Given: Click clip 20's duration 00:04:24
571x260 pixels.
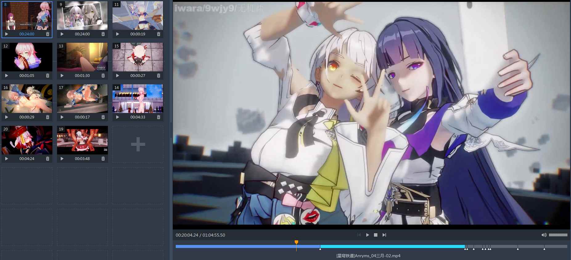Looking at the screenshot, I should 27,159.
